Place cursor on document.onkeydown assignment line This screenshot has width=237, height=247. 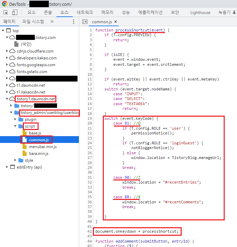[137, 231]
